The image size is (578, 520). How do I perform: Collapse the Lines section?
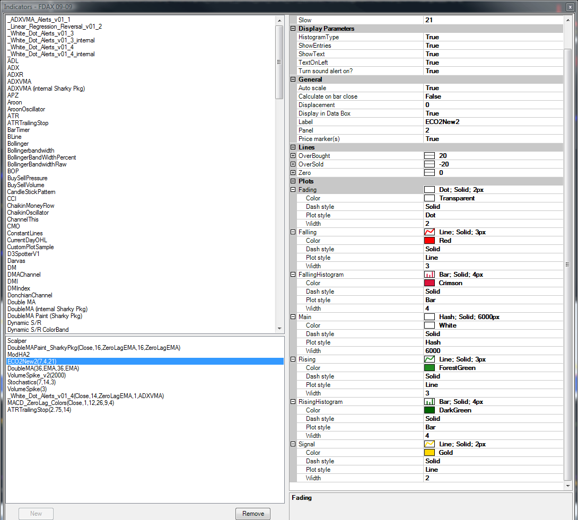click(293, 147)
